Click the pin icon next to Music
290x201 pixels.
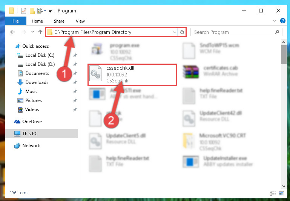click(75, 91)
